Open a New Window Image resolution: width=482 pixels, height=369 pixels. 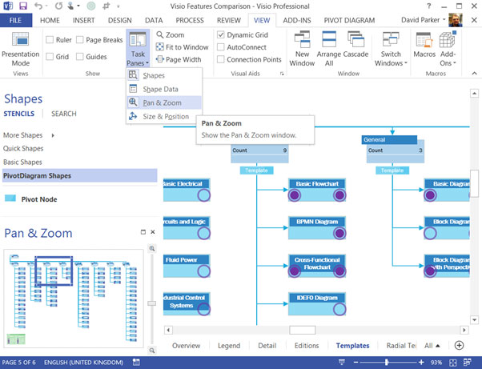[302, 49]
